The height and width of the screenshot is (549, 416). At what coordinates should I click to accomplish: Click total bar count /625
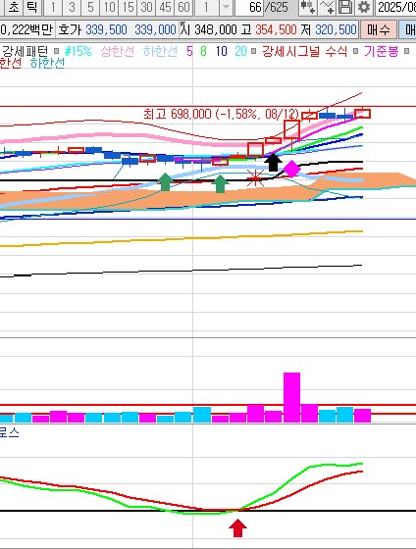click(276, 7)
